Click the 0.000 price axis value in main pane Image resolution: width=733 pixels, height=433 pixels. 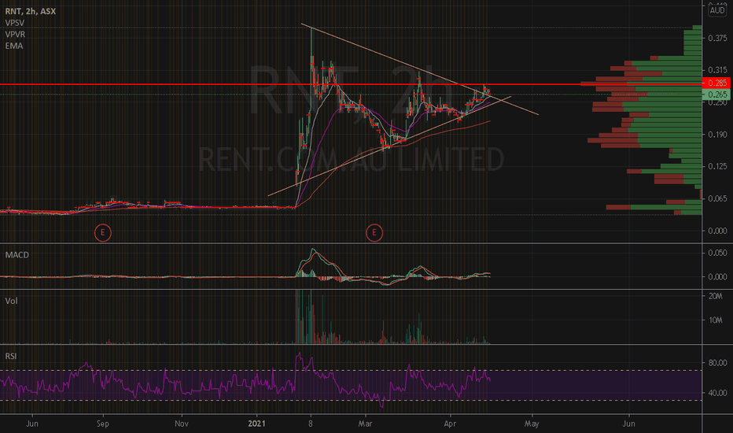click(717, 231)
